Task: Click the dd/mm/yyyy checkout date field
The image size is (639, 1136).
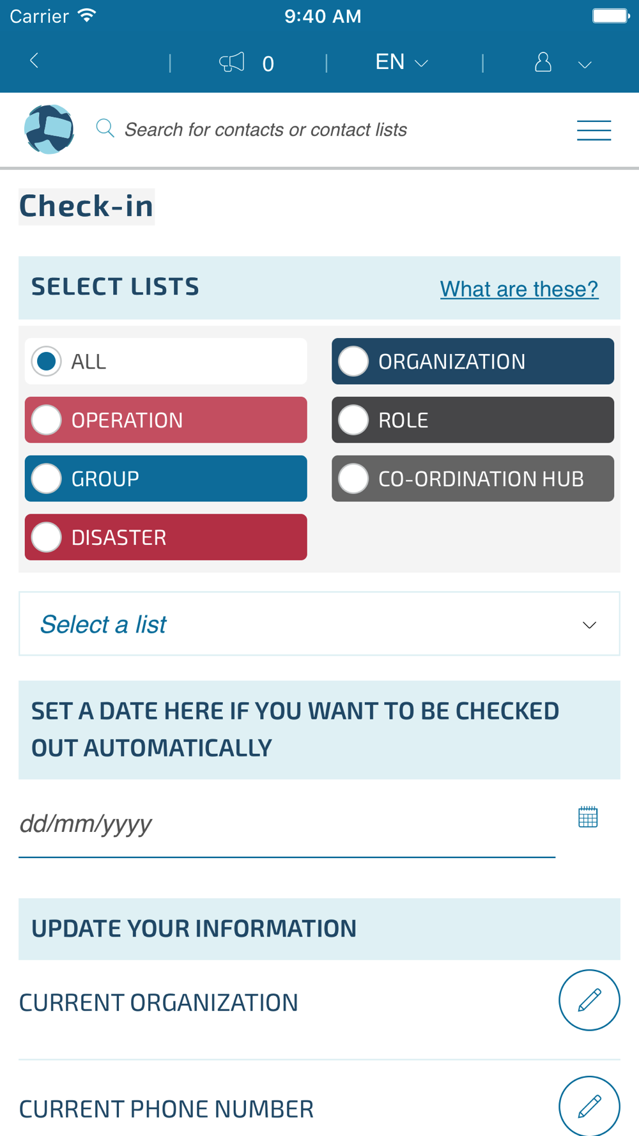Action: 286,824
